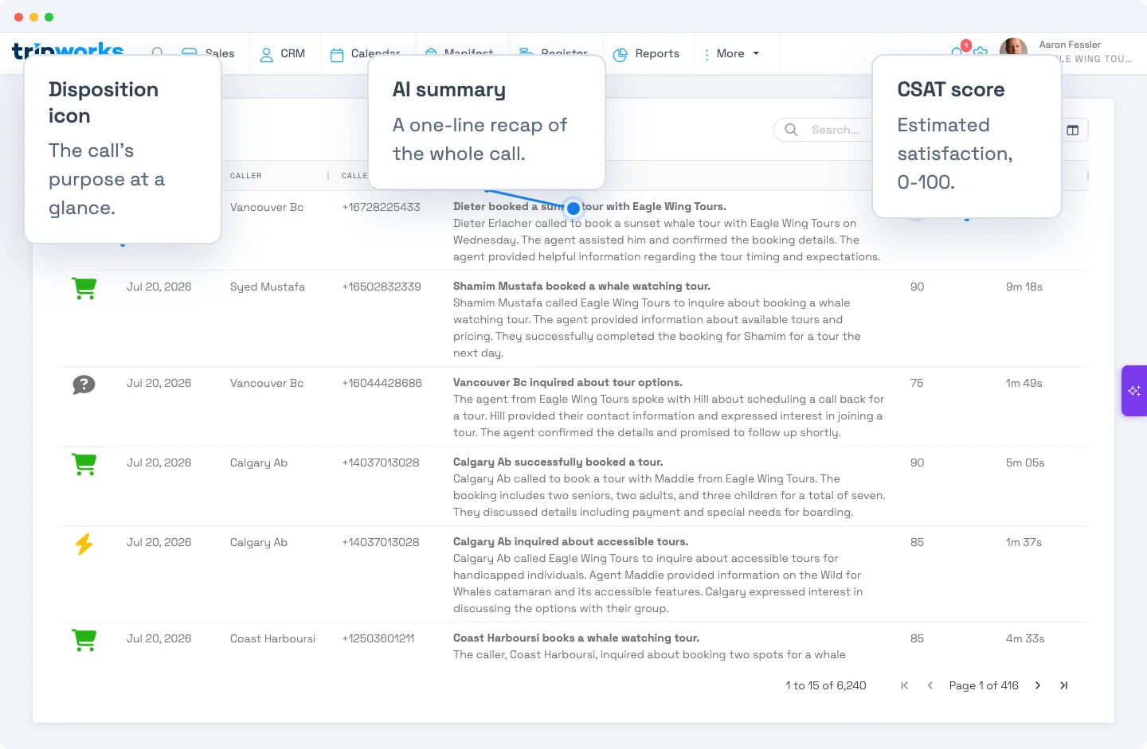Image resolution: width=1147 pixels, height=749 pixels.
Task: Click the CRM person icon
Action: (x=267, y=55)
